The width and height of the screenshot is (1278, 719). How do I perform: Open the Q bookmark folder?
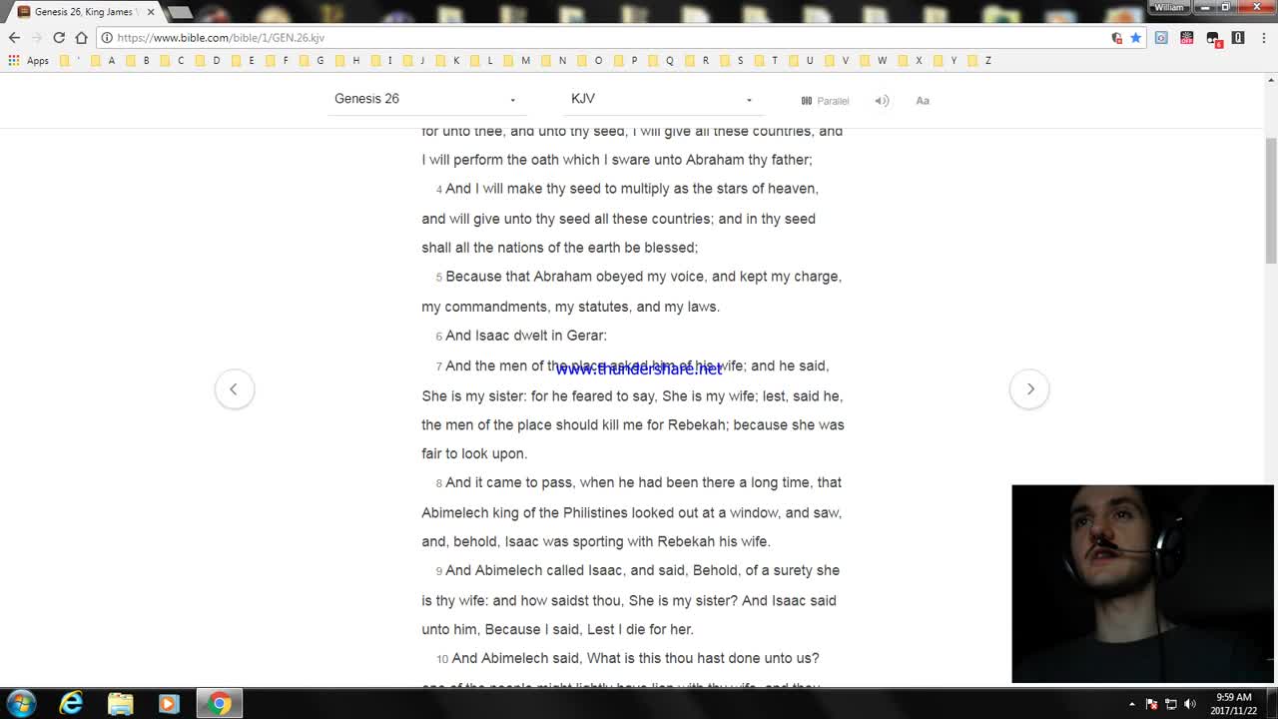(661, 61)
